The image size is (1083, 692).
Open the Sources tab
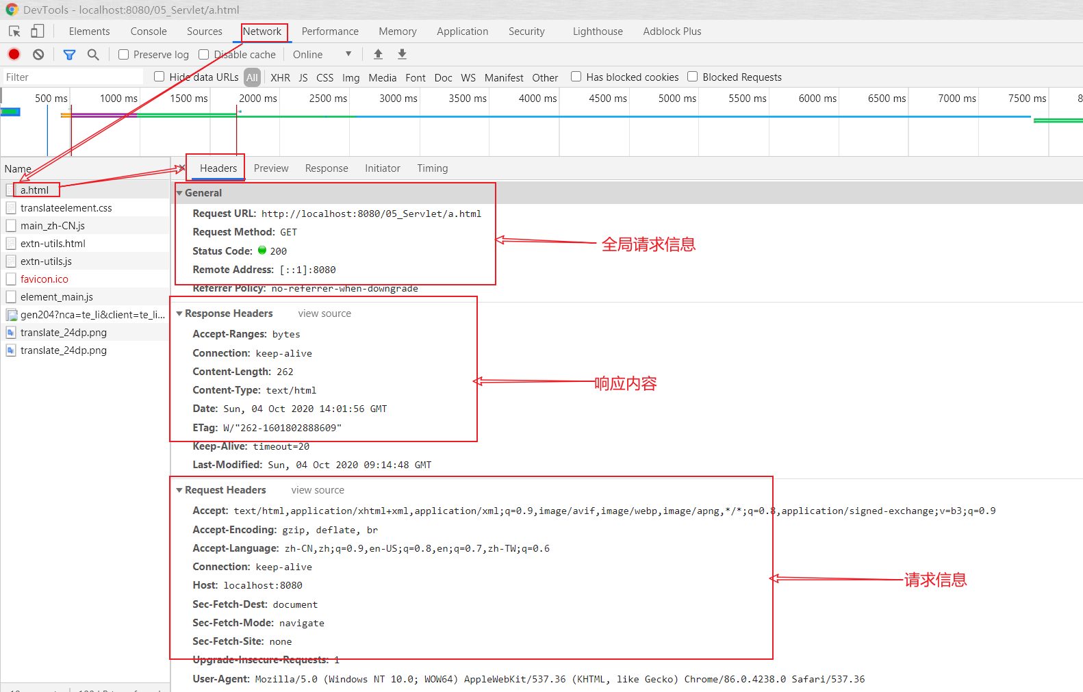tap(205, 31)
